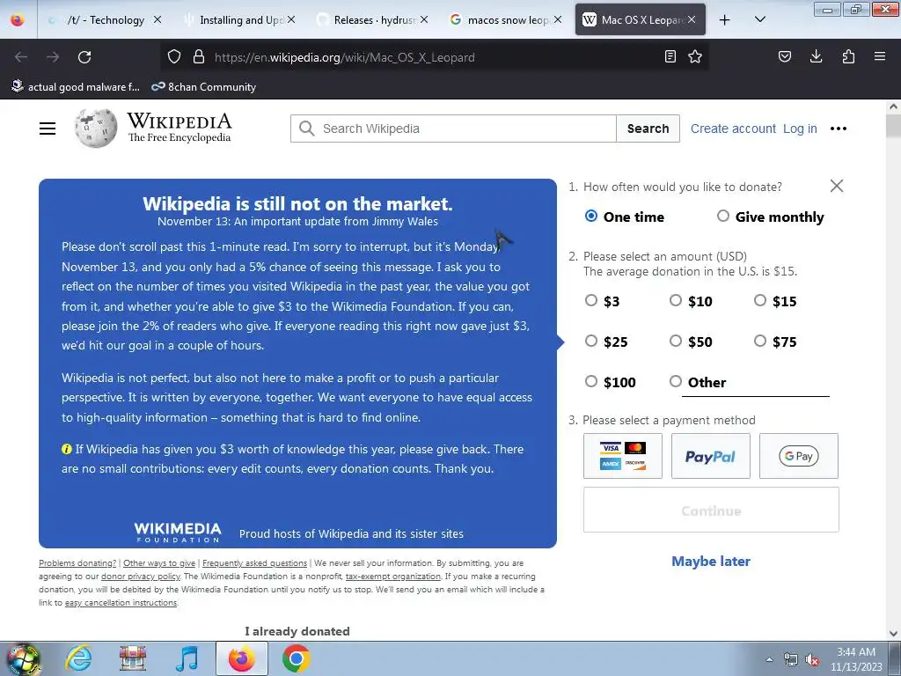901x676 pixels.
Task: Select Give monthly donation option
Action: [x=723, y=217]
